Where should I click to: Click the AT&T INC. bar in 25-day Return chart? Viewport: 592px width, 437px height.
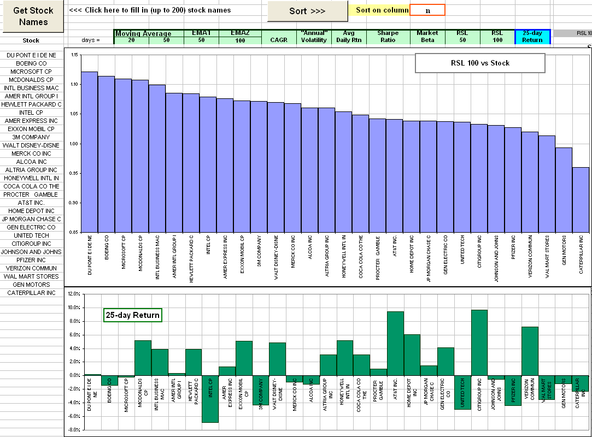click(x=395, y=344)
